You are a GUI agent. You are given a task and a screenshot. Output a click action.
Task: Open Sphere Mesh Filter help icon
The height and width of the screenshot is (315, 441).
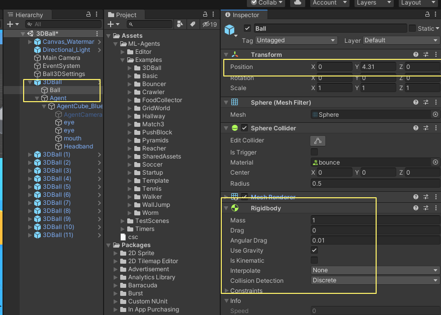coord(416,102)
